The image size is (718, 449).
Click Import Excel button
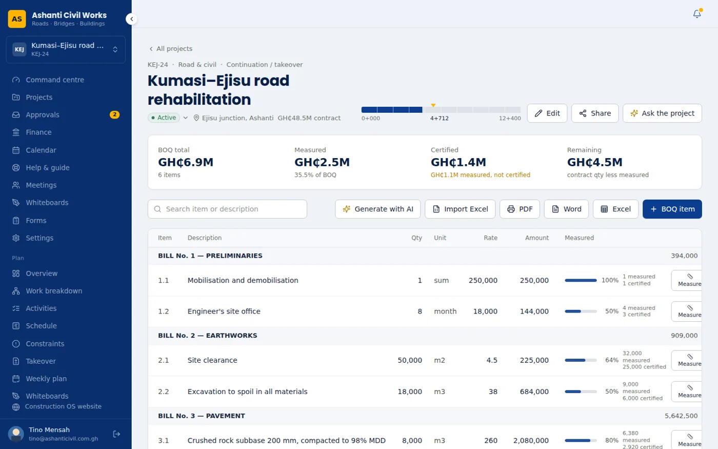point(460,209)
